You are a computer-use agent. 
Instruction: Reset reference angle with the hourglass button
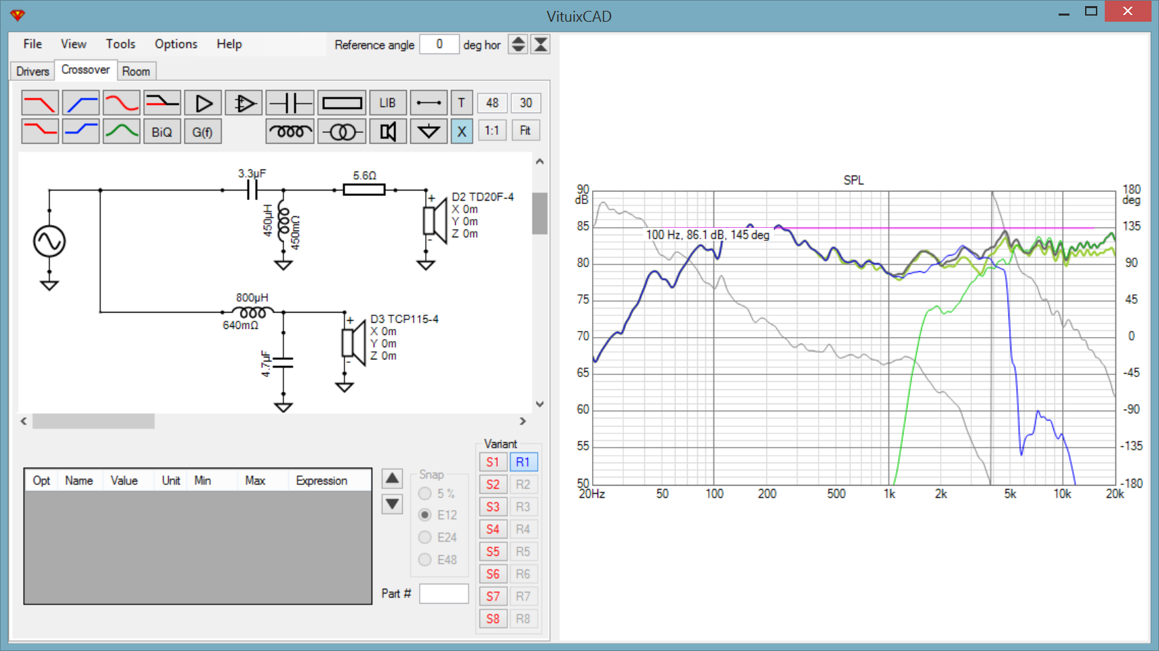[541, 45]
